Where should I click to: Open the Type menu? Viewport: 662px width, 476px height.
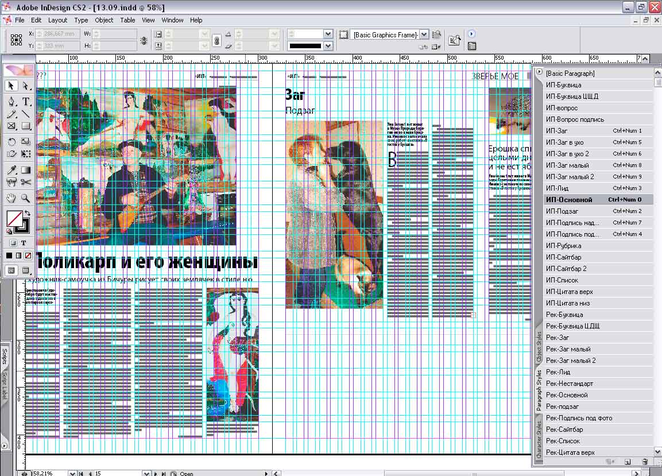[x=81, y=20]
